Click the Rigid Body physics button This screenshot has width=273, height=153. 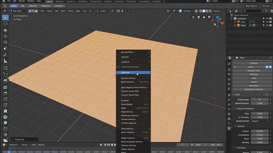[x=253, y=86]
